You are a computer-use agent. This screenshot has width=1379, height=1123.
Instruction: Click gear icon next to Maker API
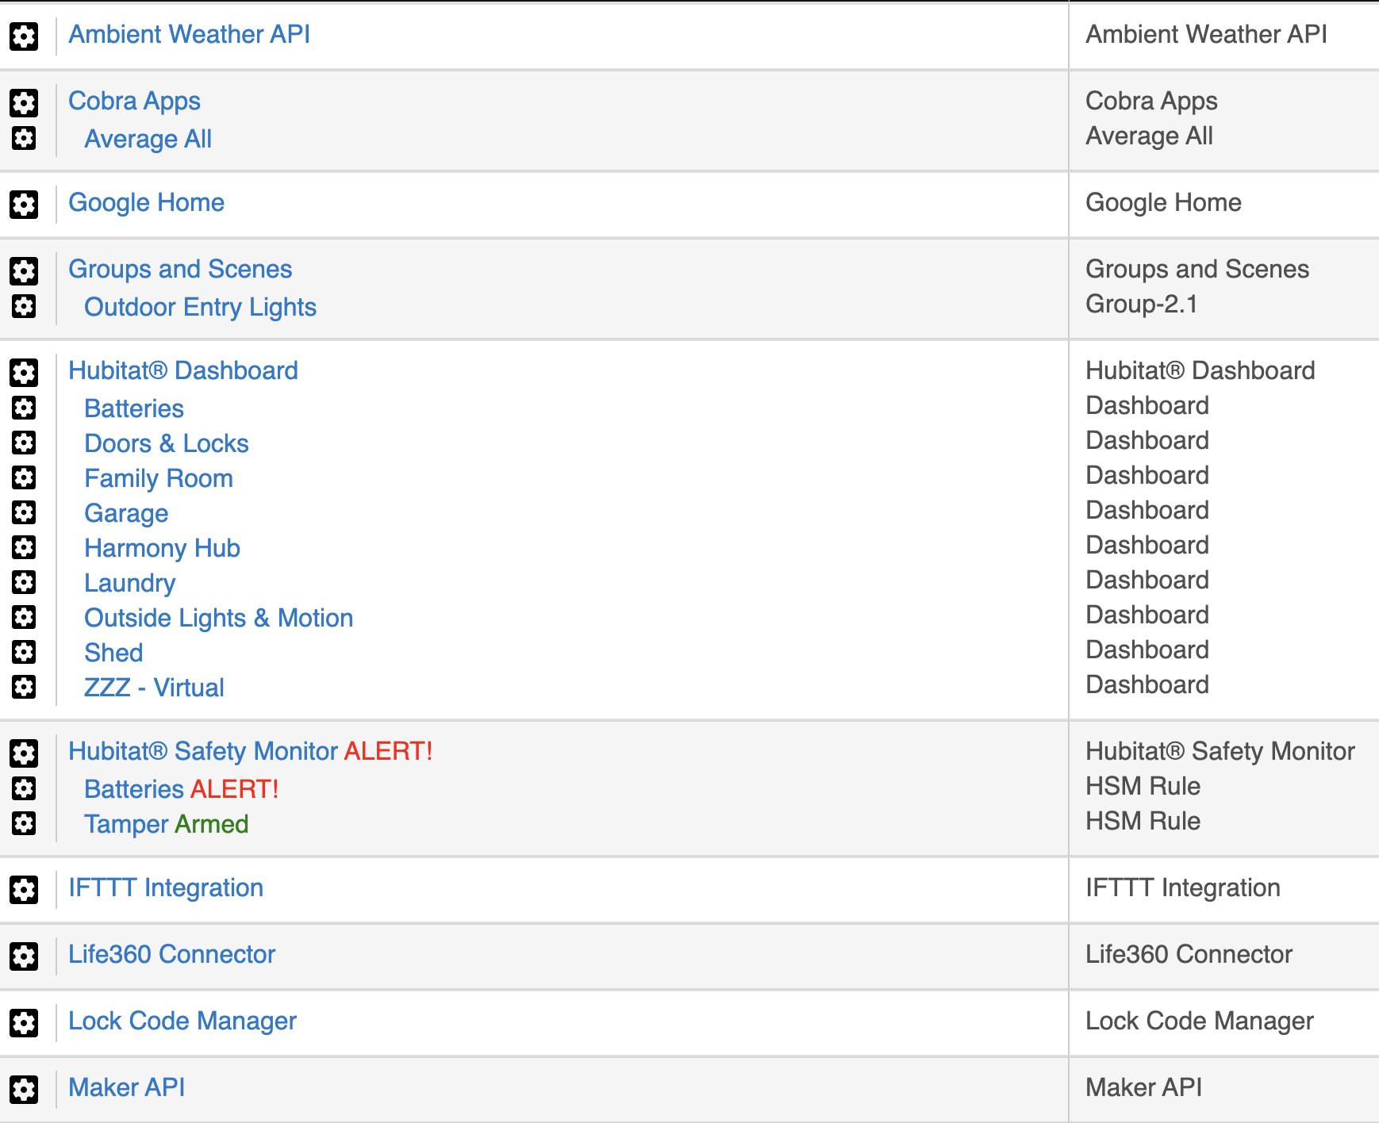[x=24, y=1089]
